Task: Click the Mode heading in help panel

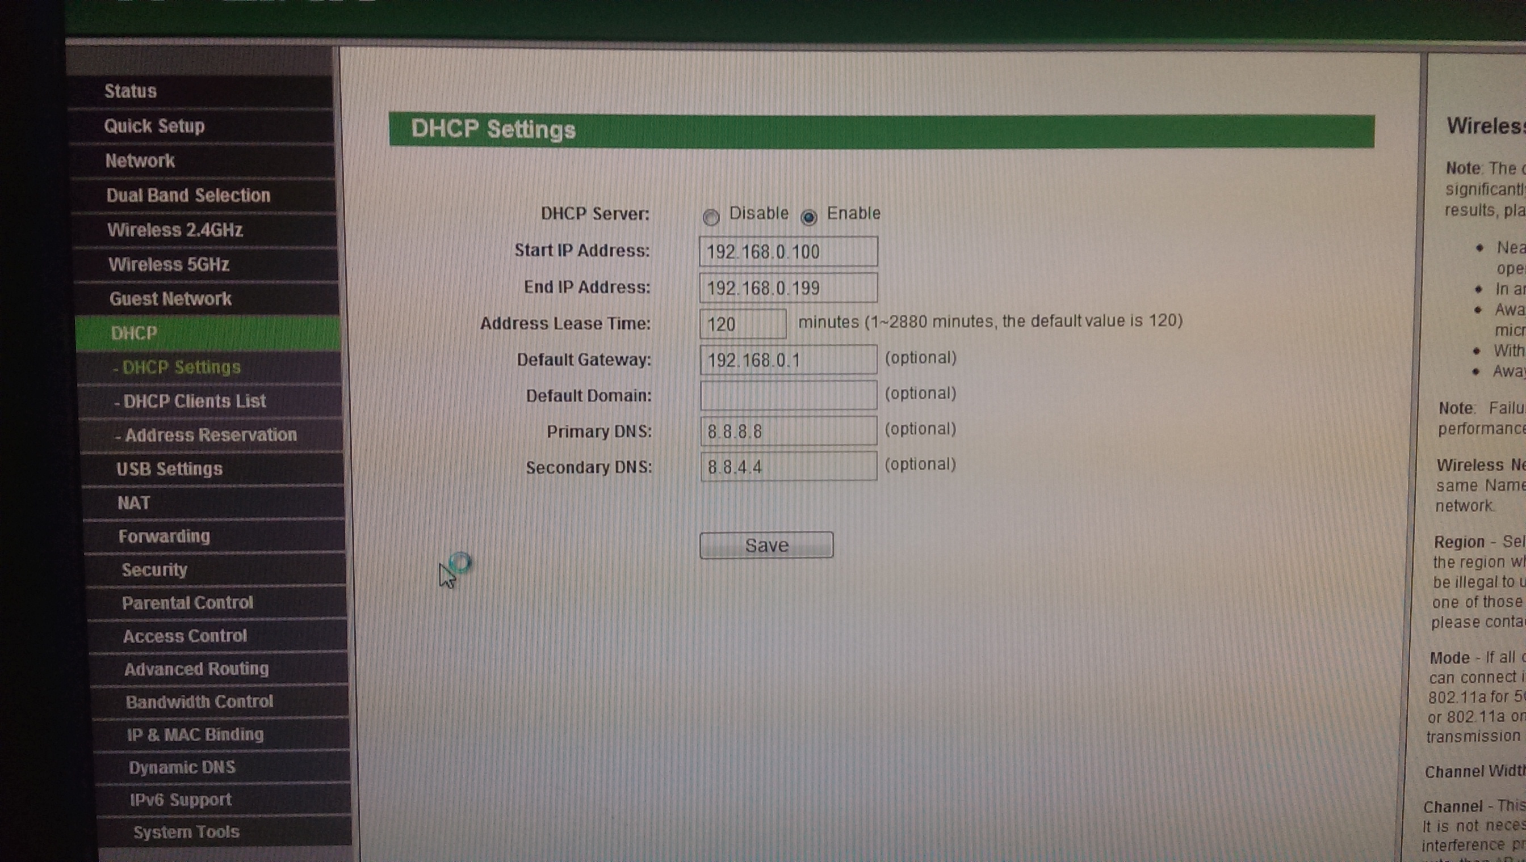Action: [x=1449, y=658]
